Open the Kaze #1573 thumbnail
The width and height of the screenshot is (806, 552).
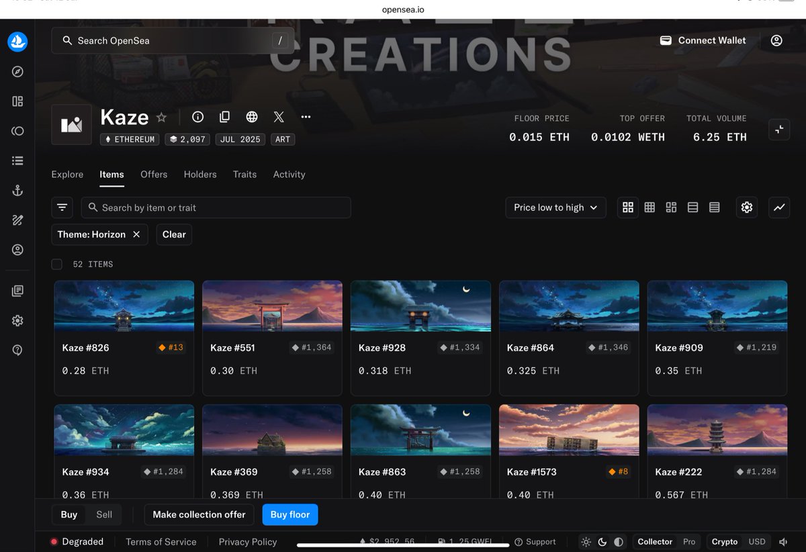tap(569, 430)
